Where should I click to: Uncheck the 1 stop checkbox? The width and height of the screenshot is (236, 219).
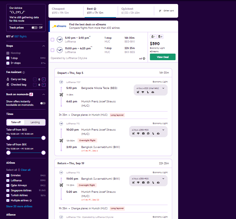click(x=8, y=58)
